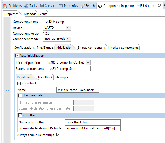Open the Device UART0 dropdown
Screen dimensions: 165x143
(x=68, y=28)
